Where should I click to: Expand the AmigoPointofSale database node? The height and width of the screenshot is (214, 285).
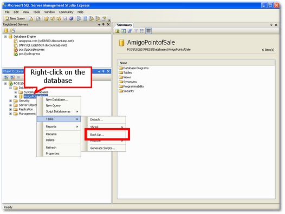pos(16,97)
